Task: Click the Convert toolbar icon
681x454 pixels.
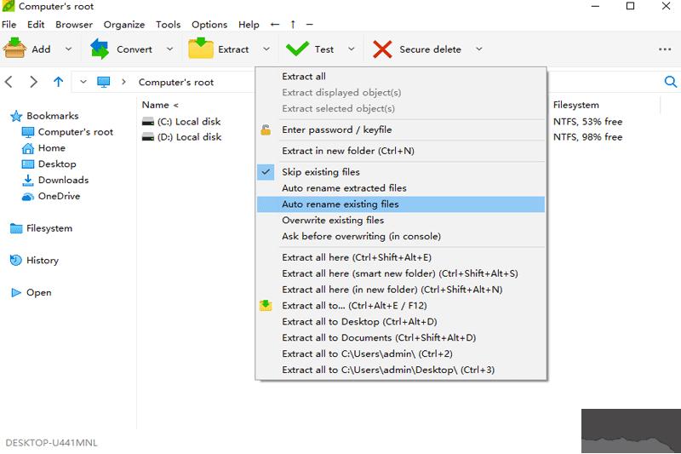Action: pos(100,49)
